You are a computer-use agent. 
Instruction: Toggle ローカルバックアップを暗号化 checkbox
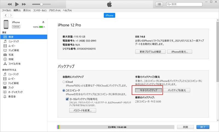(x=67, y=99)
